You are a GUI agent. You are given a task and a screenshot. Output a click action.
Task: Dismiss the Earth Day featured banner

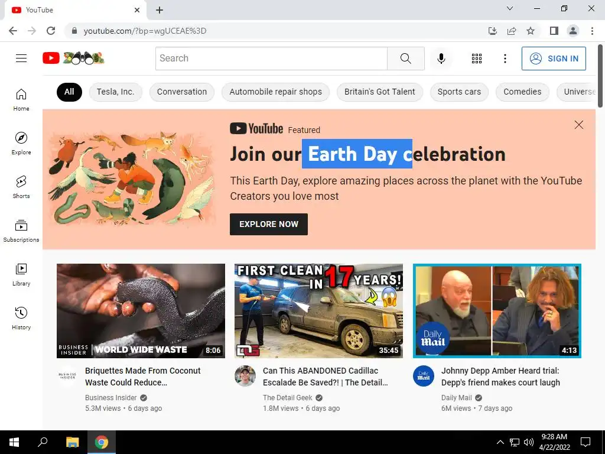pos(578,125)
